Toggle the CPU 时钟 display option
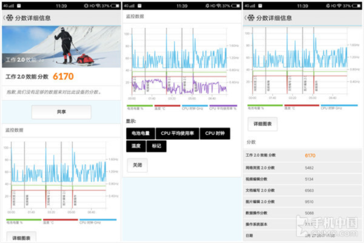This screenshot has height=243, width=364. [x=215, y=134]
